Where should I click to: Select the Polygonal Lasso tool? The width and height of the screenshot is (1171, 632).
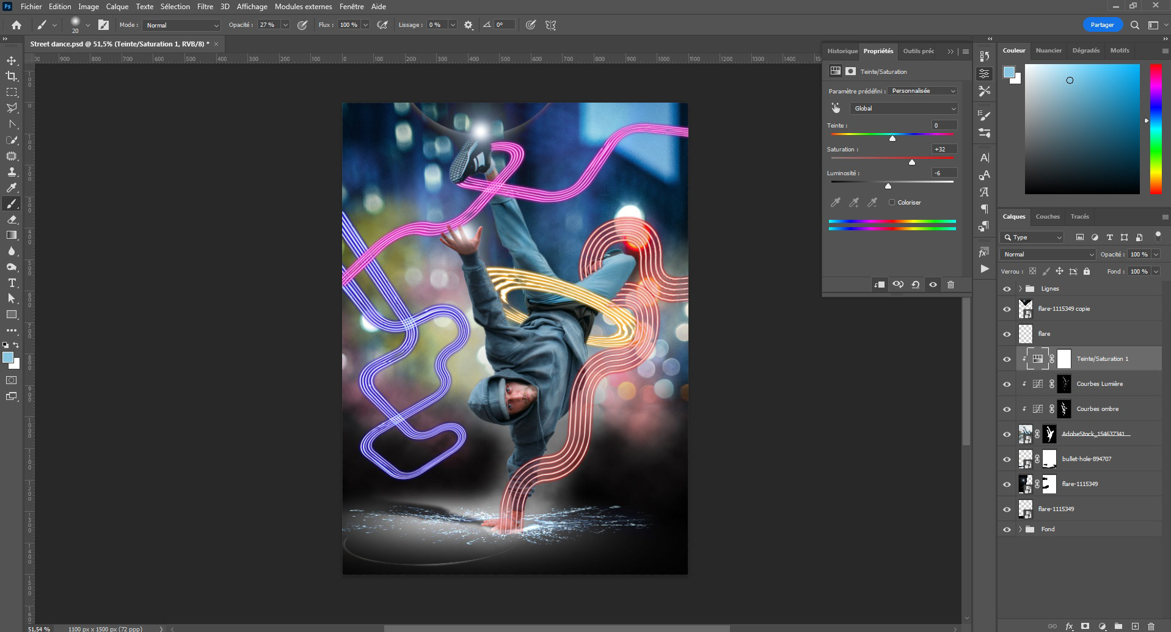[12, 108]
